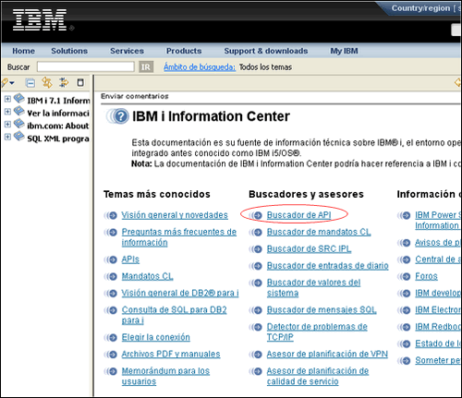Open the Home menu
Image resolution: width=462 pixels, height=398 pixels.
[23, 51]
